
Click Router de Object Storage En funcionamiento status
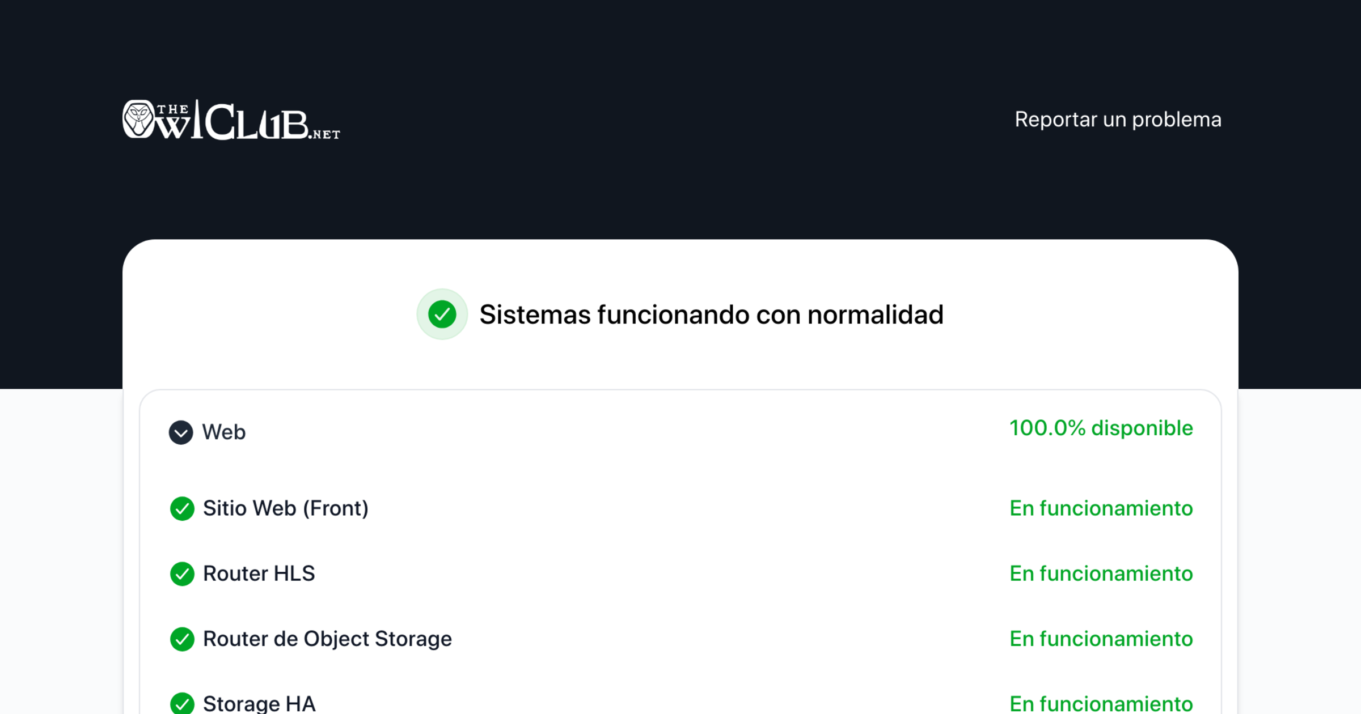(1101, 639)
